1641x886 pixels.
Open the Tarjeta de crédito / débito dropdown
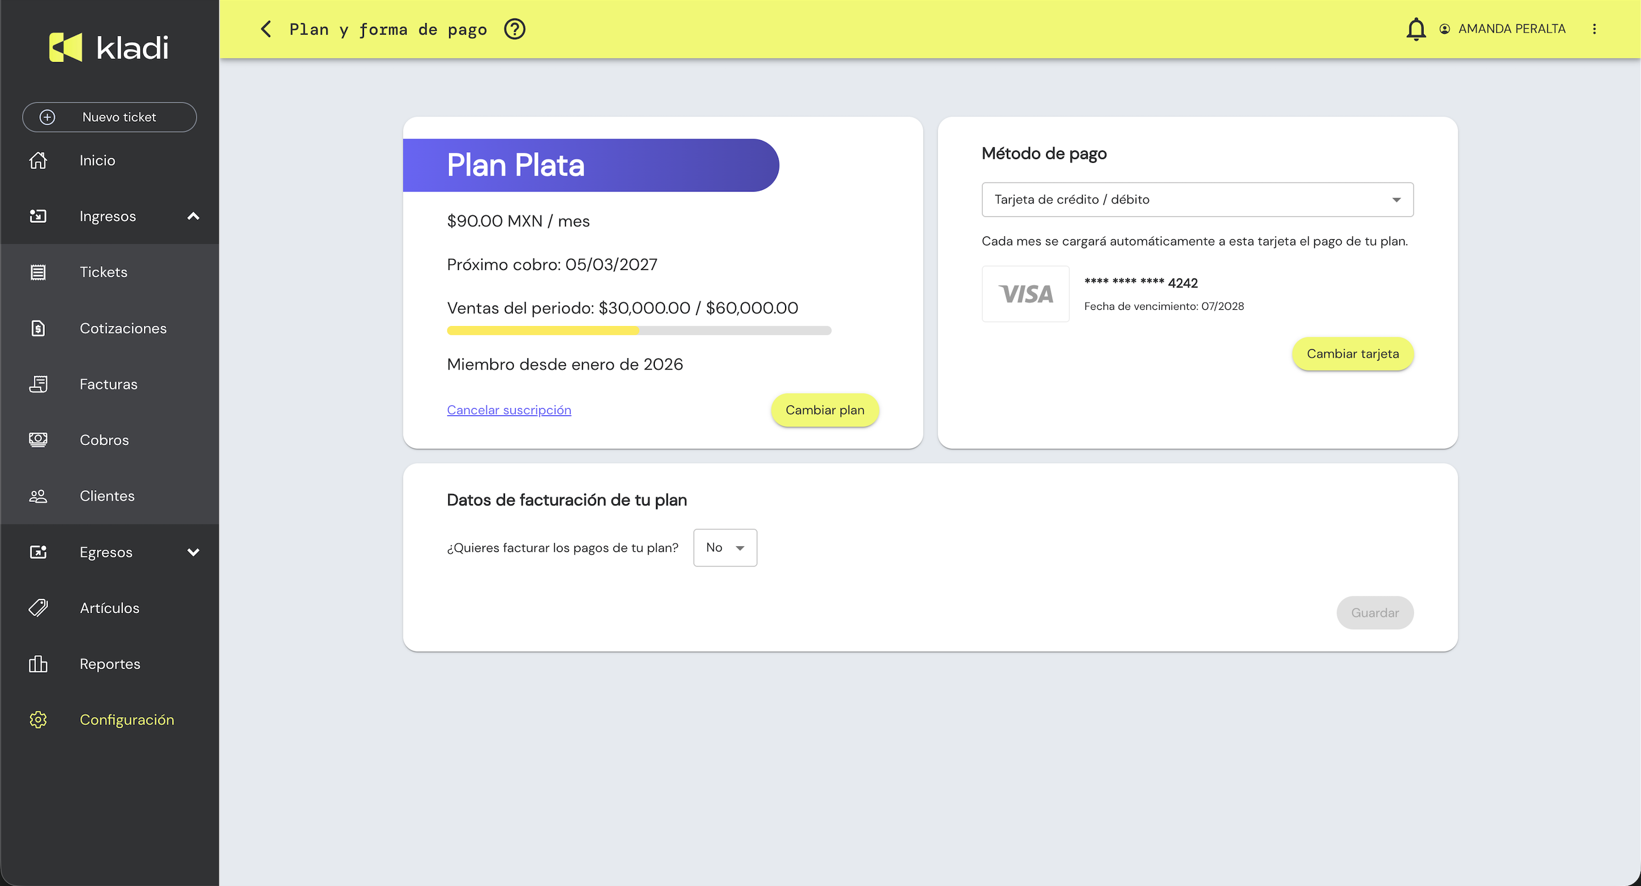point(1197,200)
